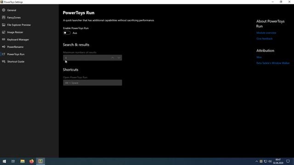
Task: Click the PowerToys Run sidebar icon
Action: pos(4,54)
